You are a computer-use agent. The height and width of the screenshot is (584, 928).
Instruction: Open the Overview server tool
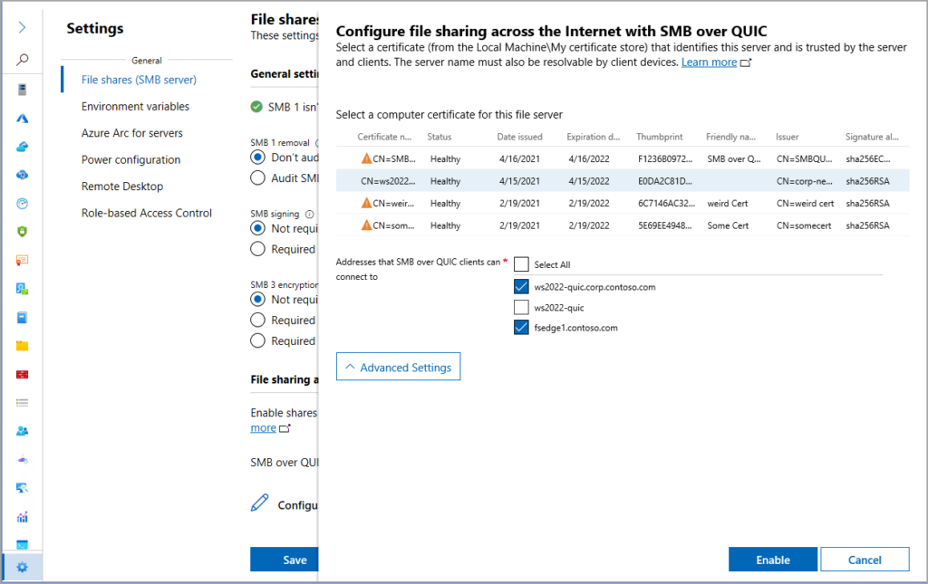click(23, 89)
